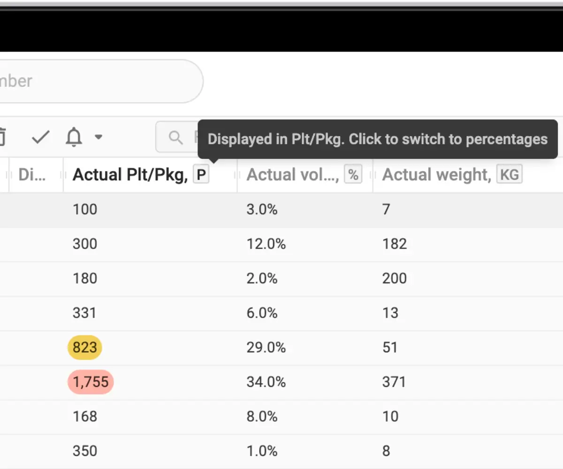Toggle the KG badge on Actual weight
This screenshot has width=563, height=469.
pyautogui.click(x=510, y=175)
